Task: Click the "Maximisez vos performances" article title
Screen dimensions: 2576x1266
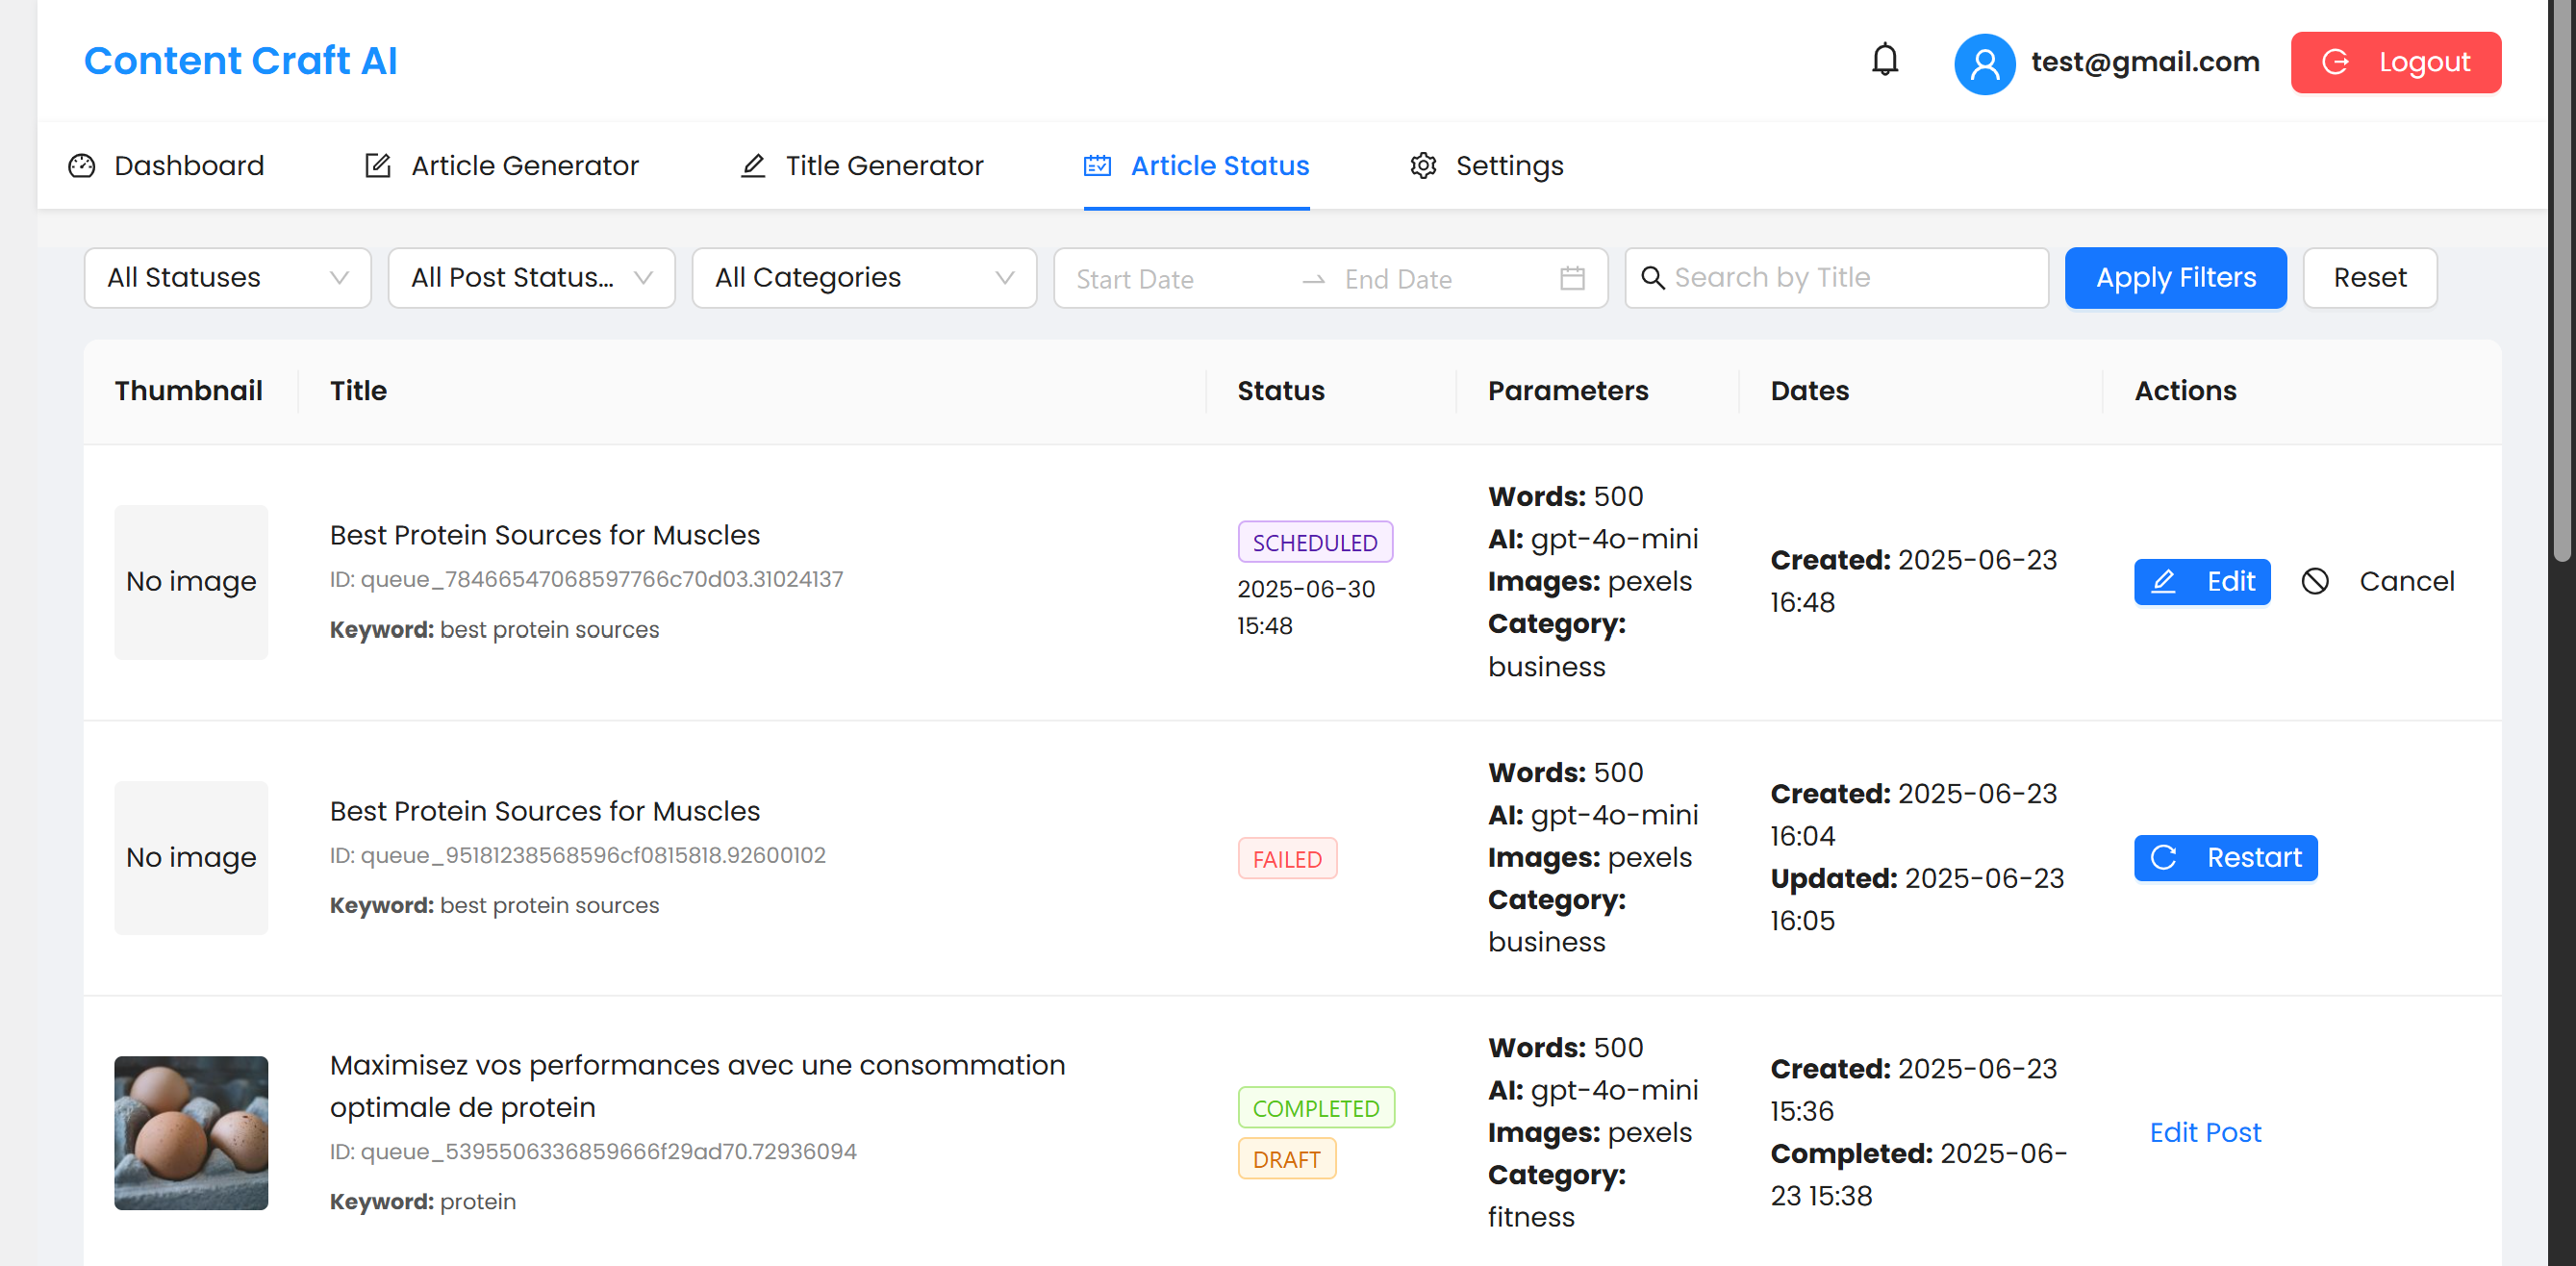Action: point(697,1087)
